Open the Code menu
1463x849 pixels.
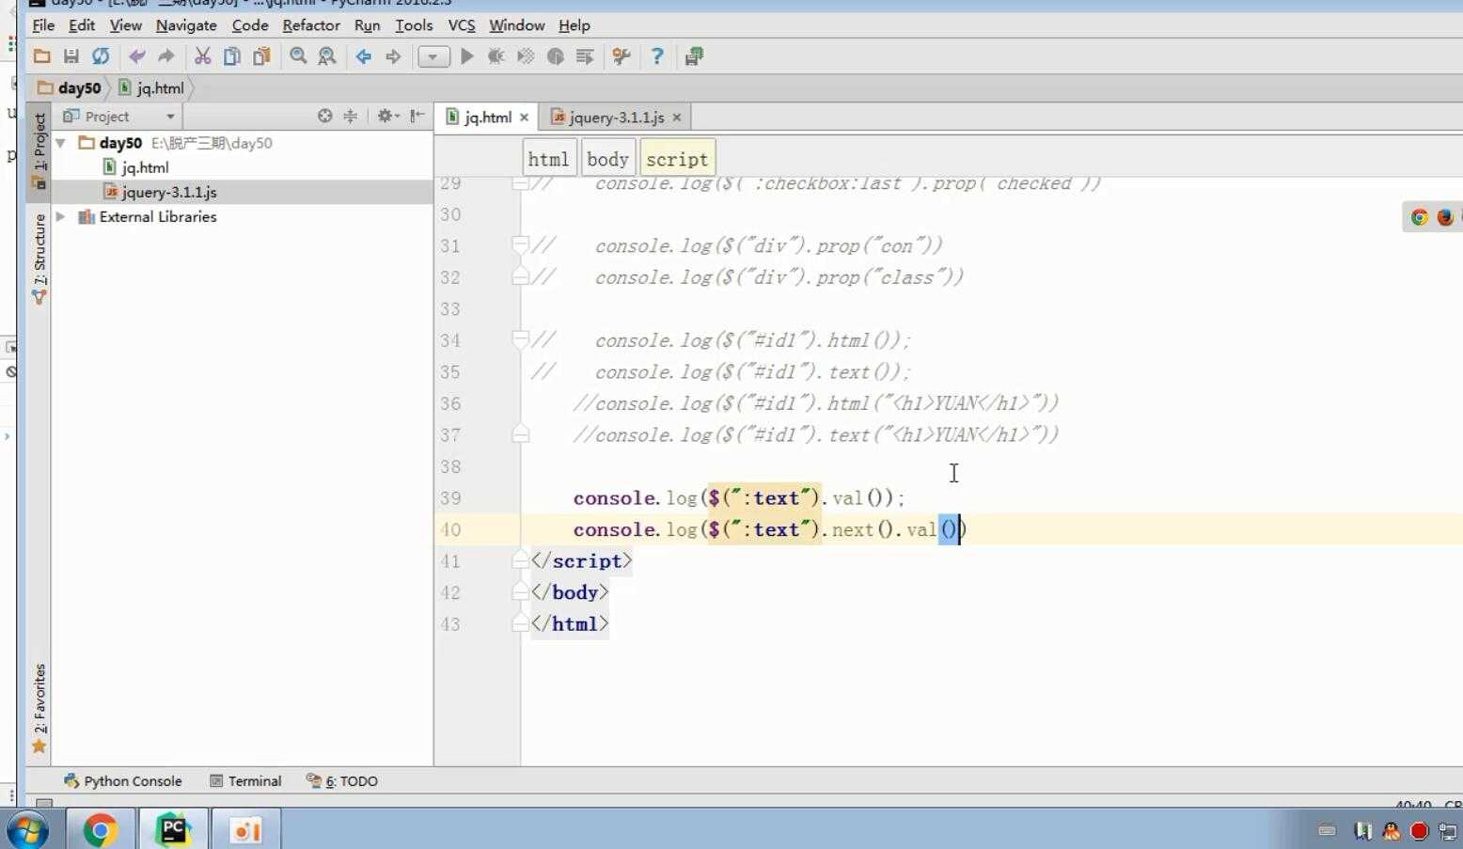pos(250,25)
